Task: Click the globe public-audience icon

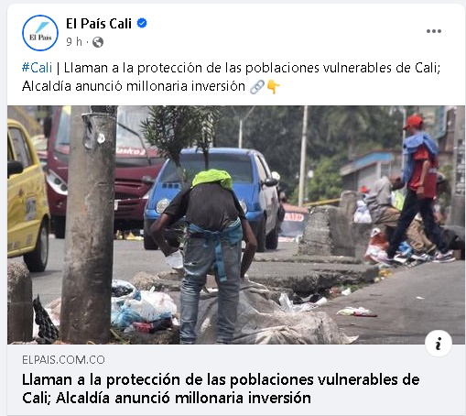Action: point(98,42)
